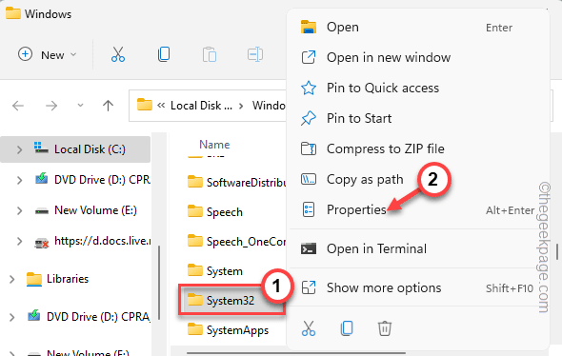This screenshot has height=356, width=562.
Task: Select New Volume (E:) in sidebar
Action: tap(95, 210)
